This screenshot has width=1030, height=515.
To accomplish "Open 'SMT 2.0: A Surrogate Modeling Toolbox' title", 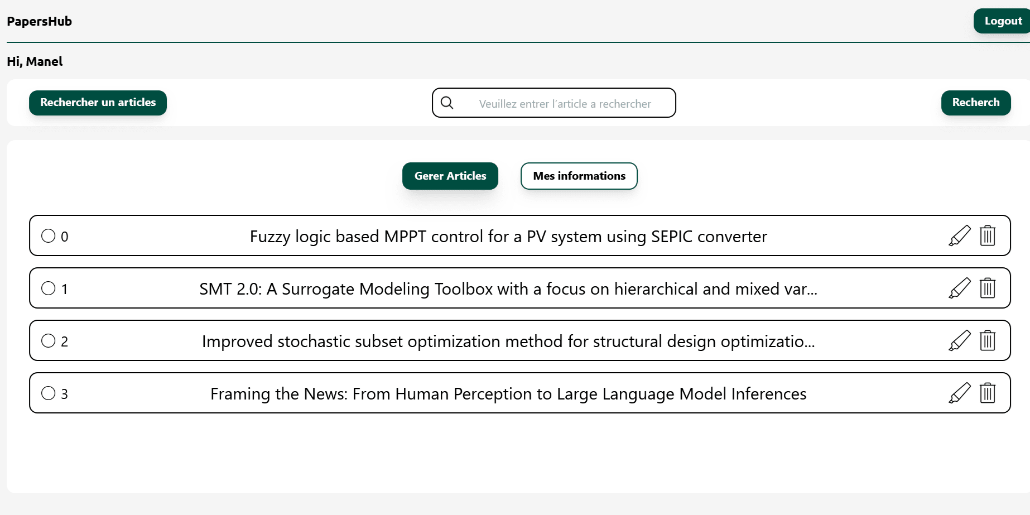I will pos(508,289).
